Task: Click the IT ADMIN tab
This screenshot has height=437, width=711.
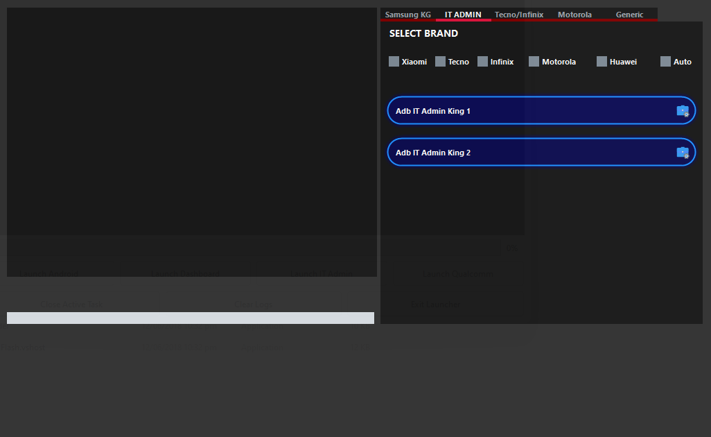Action: pos(462,14)
